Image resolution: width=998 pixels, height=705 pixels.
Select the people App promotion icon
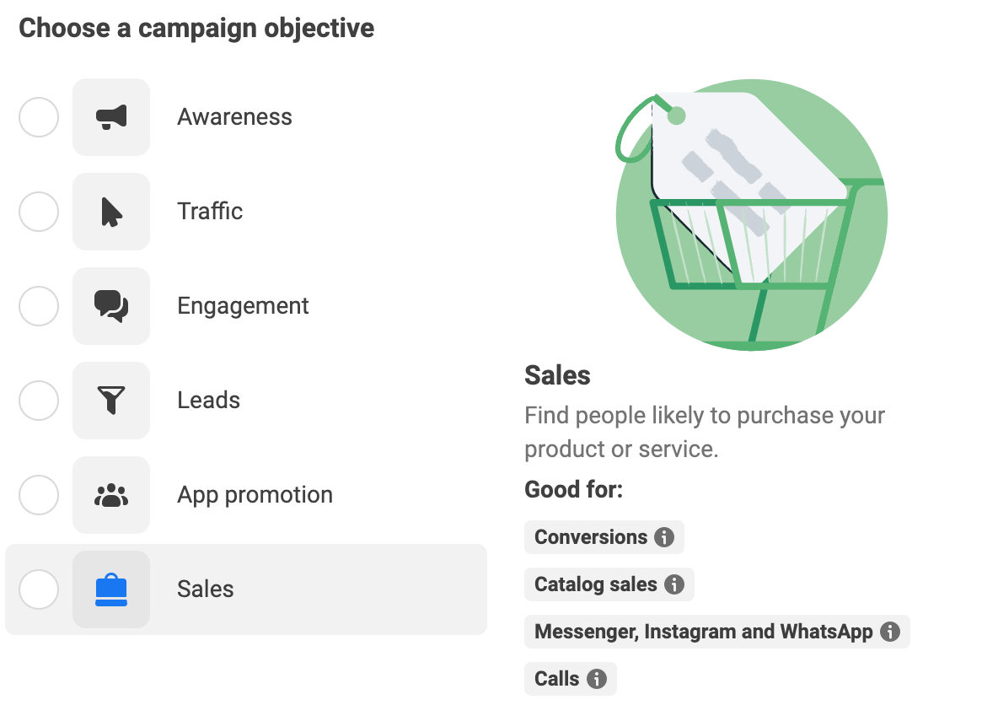click(x=111, y=495)
